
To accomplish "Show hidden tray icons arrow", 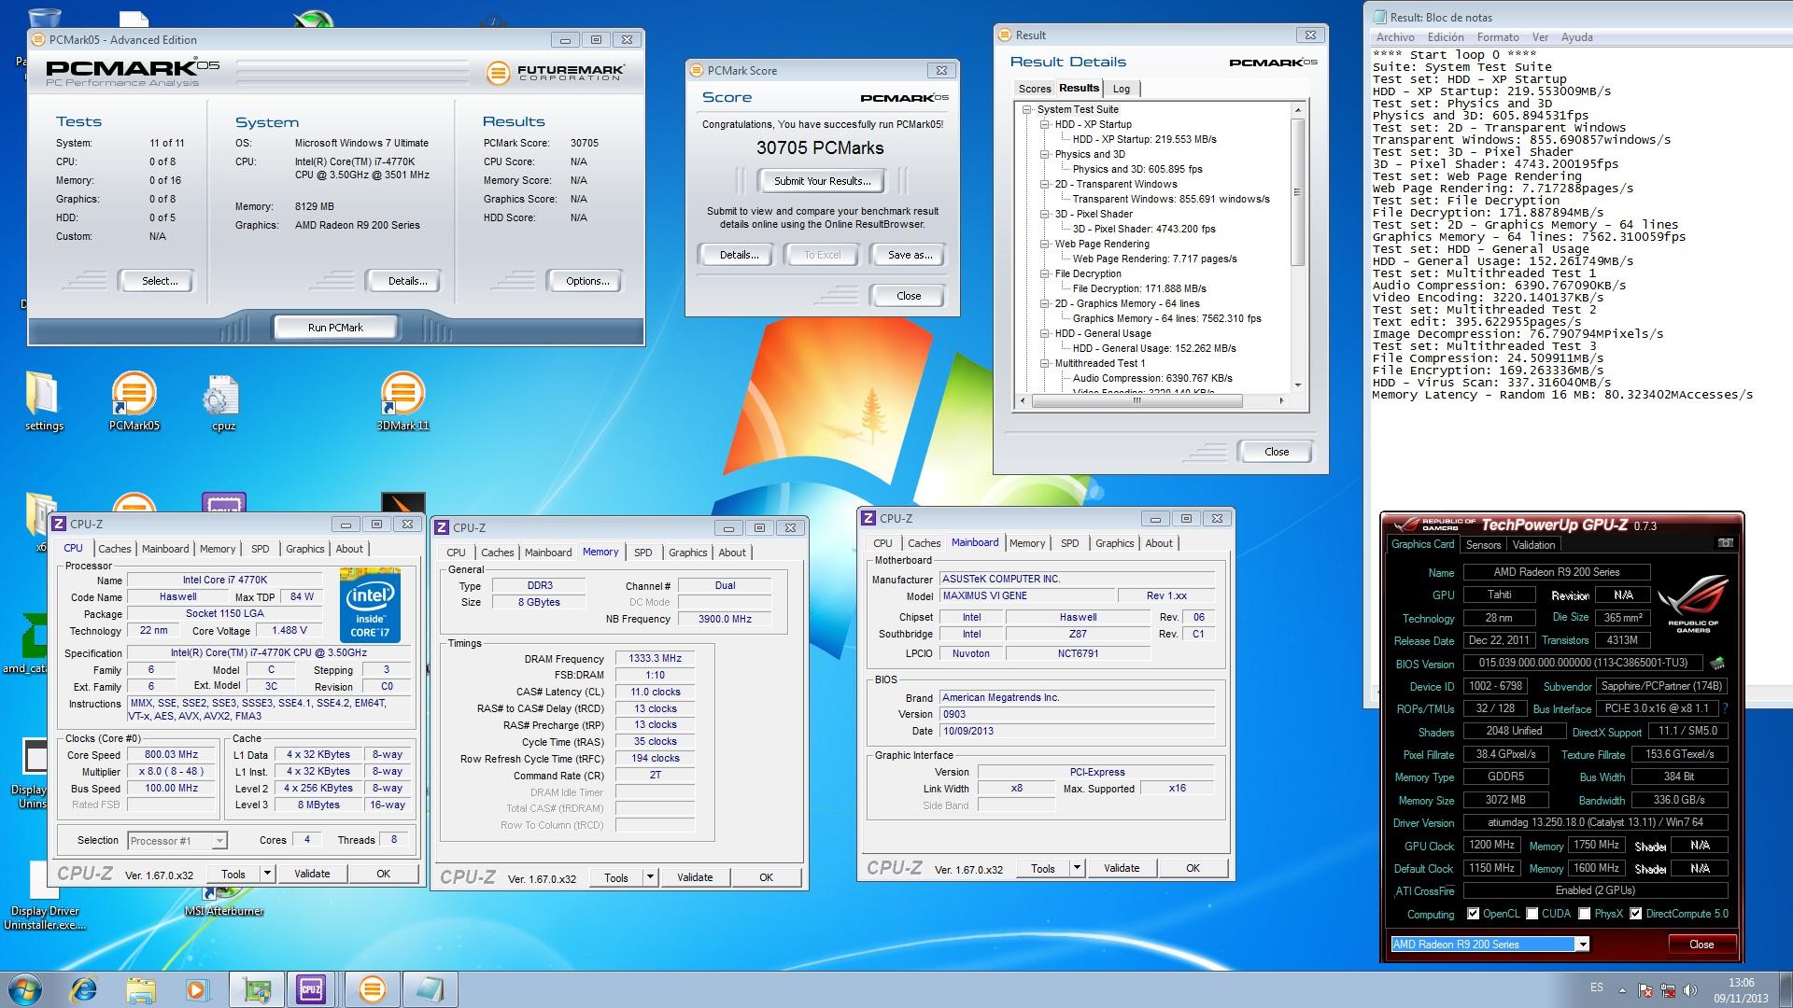I will point(1621,990).
